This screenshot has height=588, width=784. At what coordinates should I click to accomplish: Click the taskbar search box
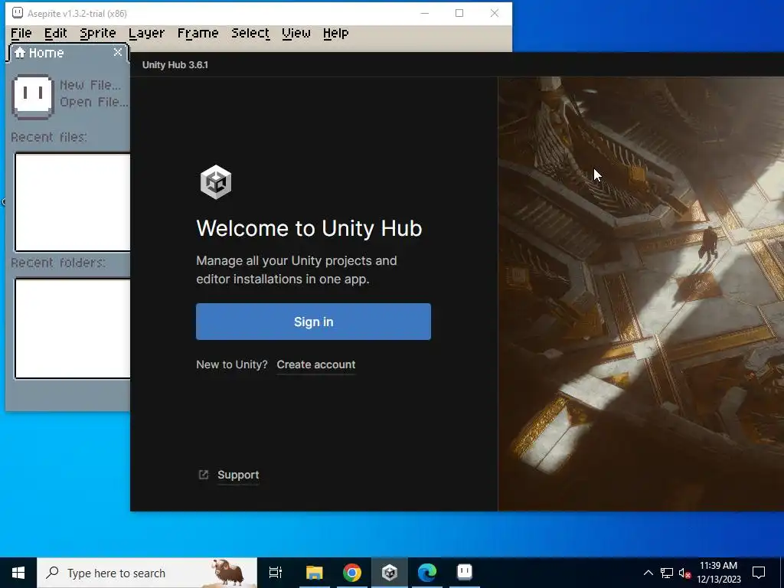[x=147, y=573]
